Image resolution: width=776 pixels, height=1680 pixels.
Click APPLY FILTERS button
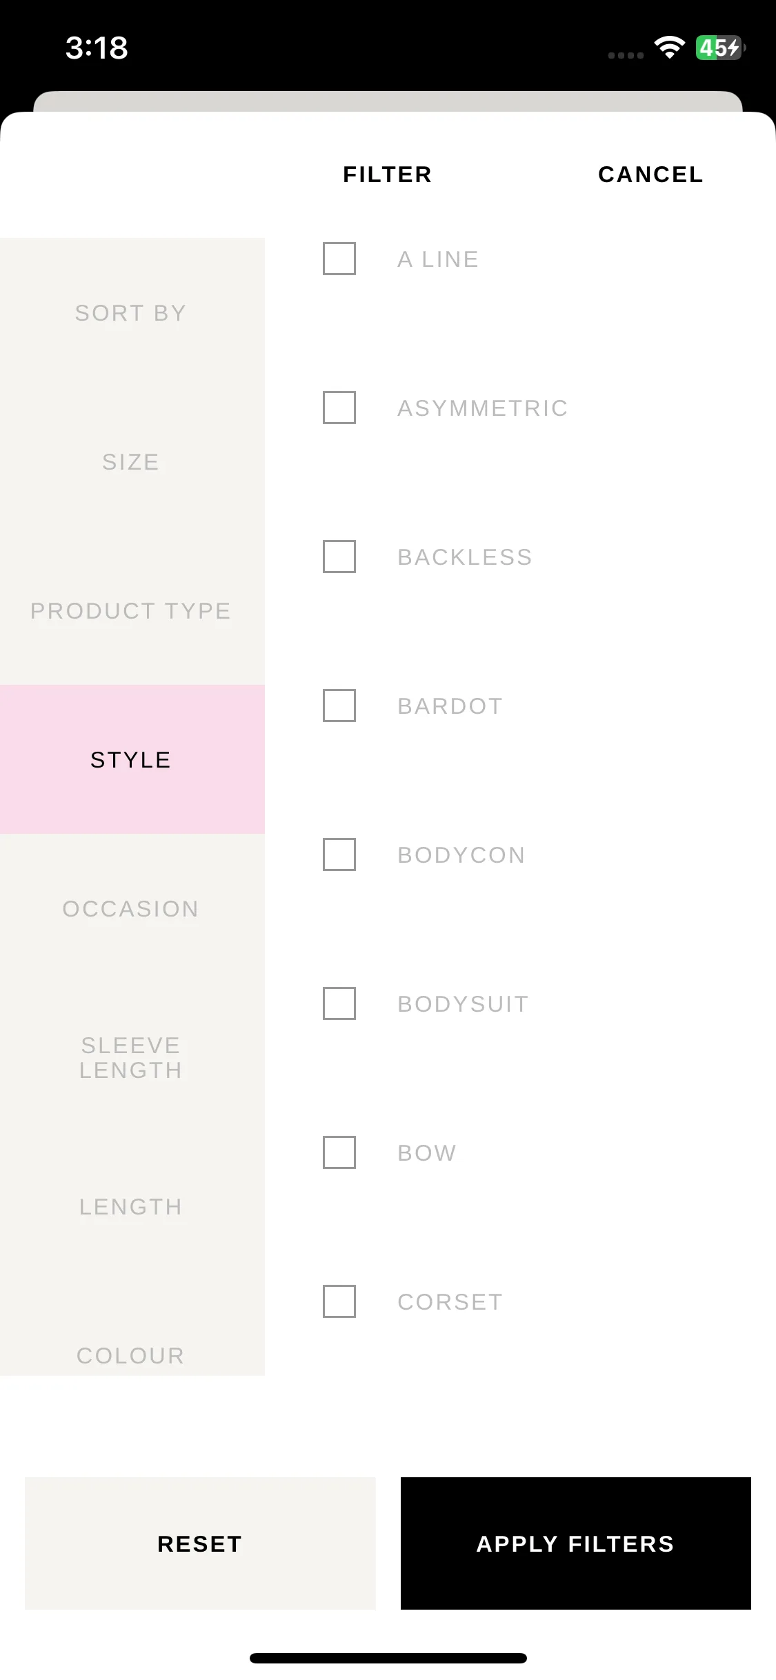(576, 1543)
